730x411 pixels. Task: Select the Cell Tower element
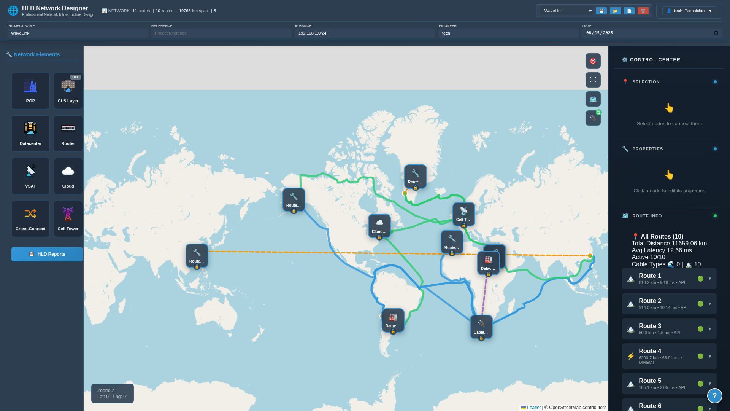68,219
